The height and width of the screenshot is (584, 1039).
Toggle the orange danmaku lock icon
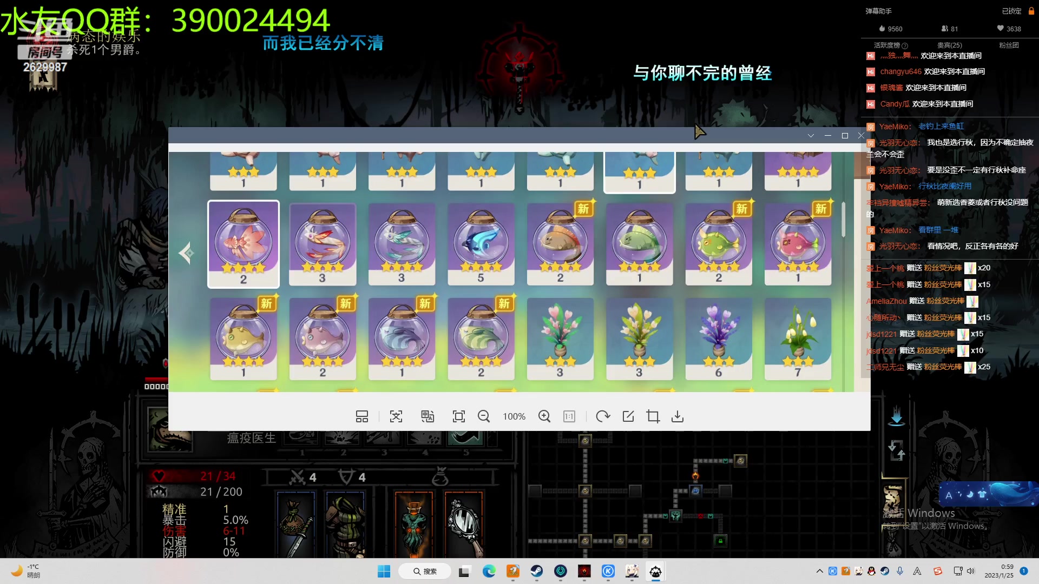tap(1031, 11)
